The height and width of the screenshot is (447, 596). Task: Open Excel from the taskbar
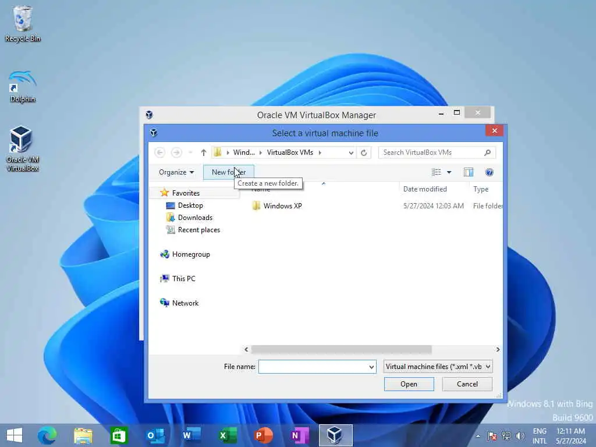[x=228, y=435]
